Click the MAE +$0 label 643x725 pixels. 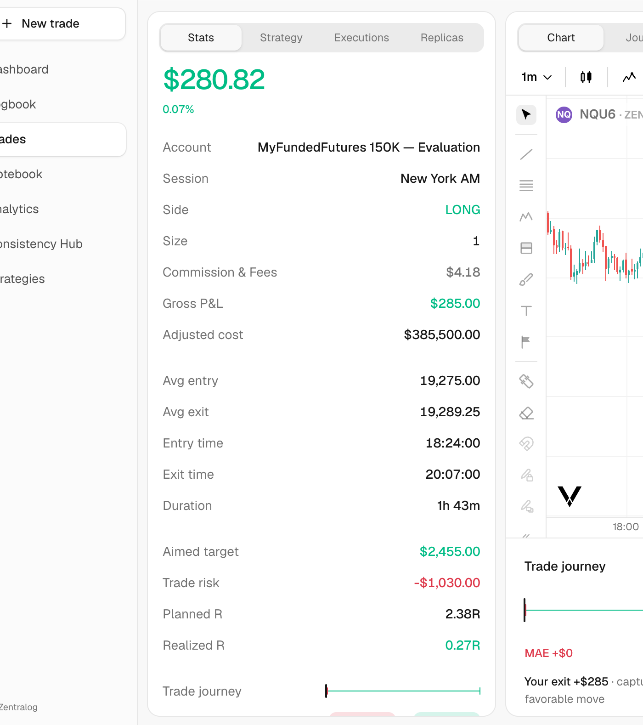(x=548, y=653)
